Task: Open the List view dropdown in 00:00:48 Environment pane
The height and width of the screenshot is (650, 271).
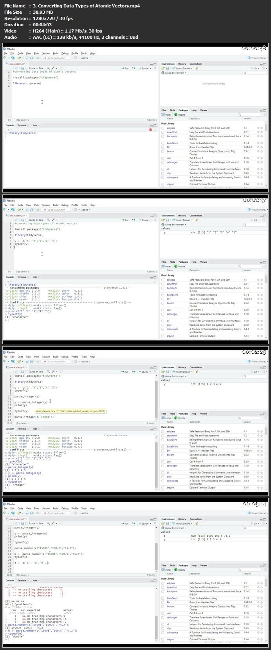Action: coord(256,68)
